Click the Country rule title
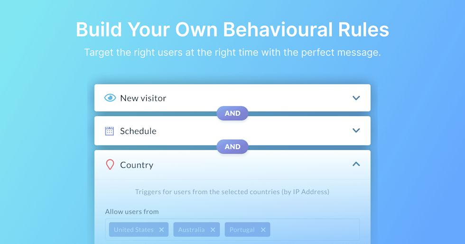The width and height of the screenshot is (465, 244). [137, 165]
